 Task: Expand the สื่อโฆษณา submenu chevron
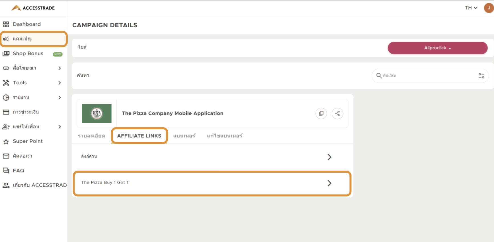(60, 68)
